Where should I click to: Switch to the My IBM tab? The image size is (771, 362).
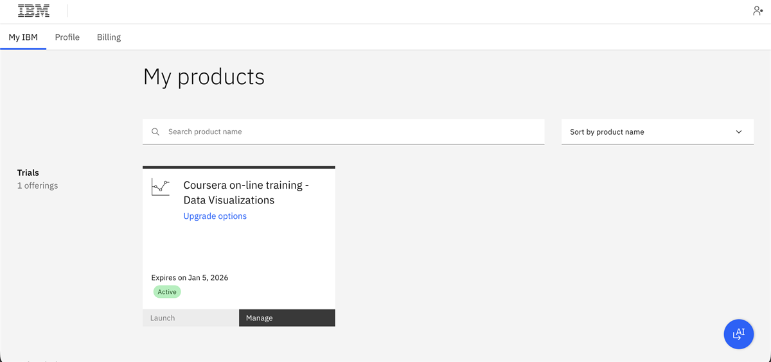coord(23,37)
